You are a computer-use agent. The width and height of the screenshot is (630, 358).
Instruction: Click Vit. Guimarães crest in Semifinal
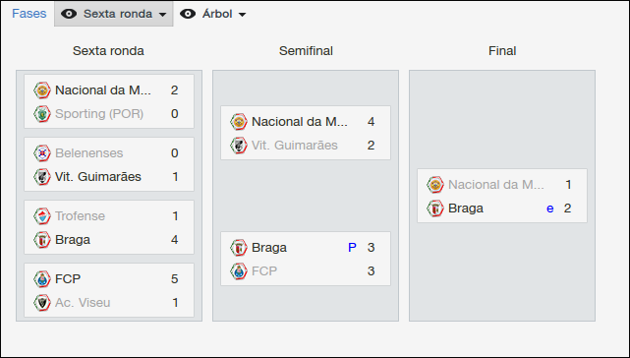click(x=238, y=146)
